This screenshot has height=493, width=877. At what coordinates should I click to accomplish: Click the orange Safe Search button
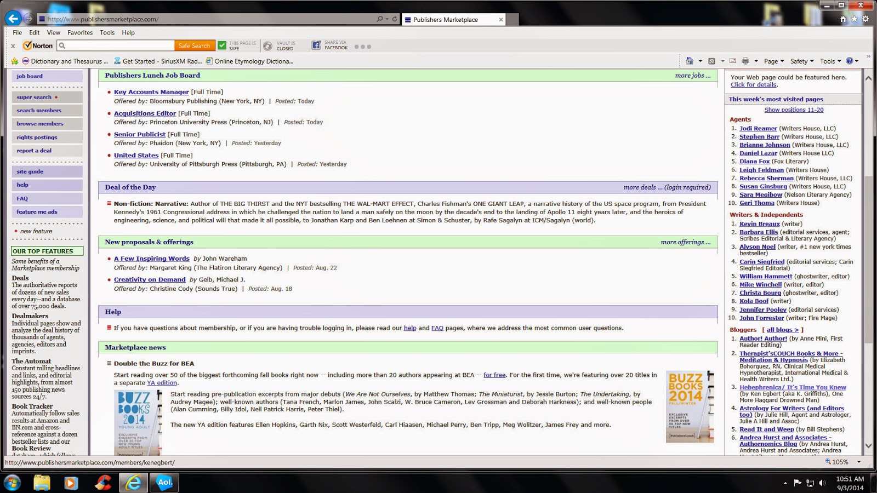point(194,45)
